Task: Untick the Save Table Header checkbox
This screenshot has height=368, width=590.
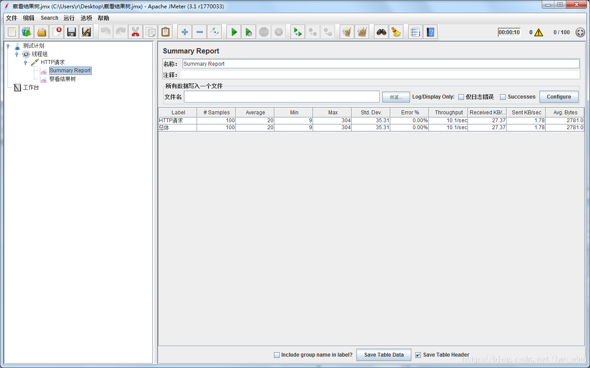Action: [418, 355]
